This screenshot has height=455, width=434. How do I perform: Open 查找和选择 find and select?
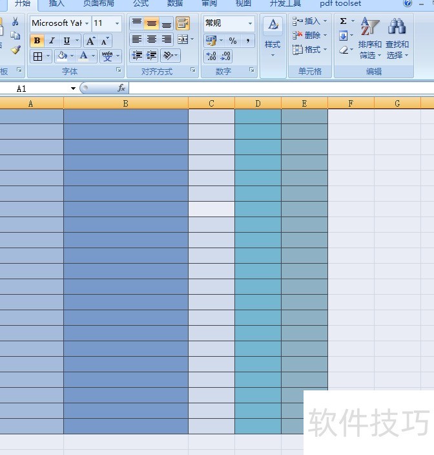pyautogui.click(x=397, y=37)
